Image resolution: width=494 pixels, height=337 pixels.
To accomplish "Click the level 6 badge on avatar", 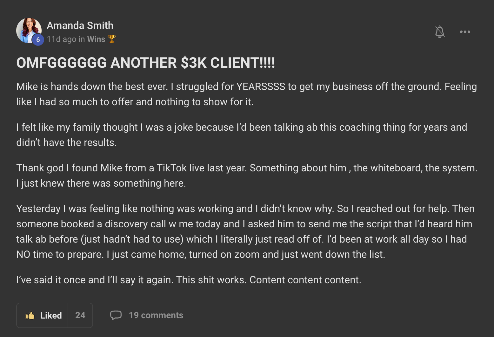I will 38,40.
